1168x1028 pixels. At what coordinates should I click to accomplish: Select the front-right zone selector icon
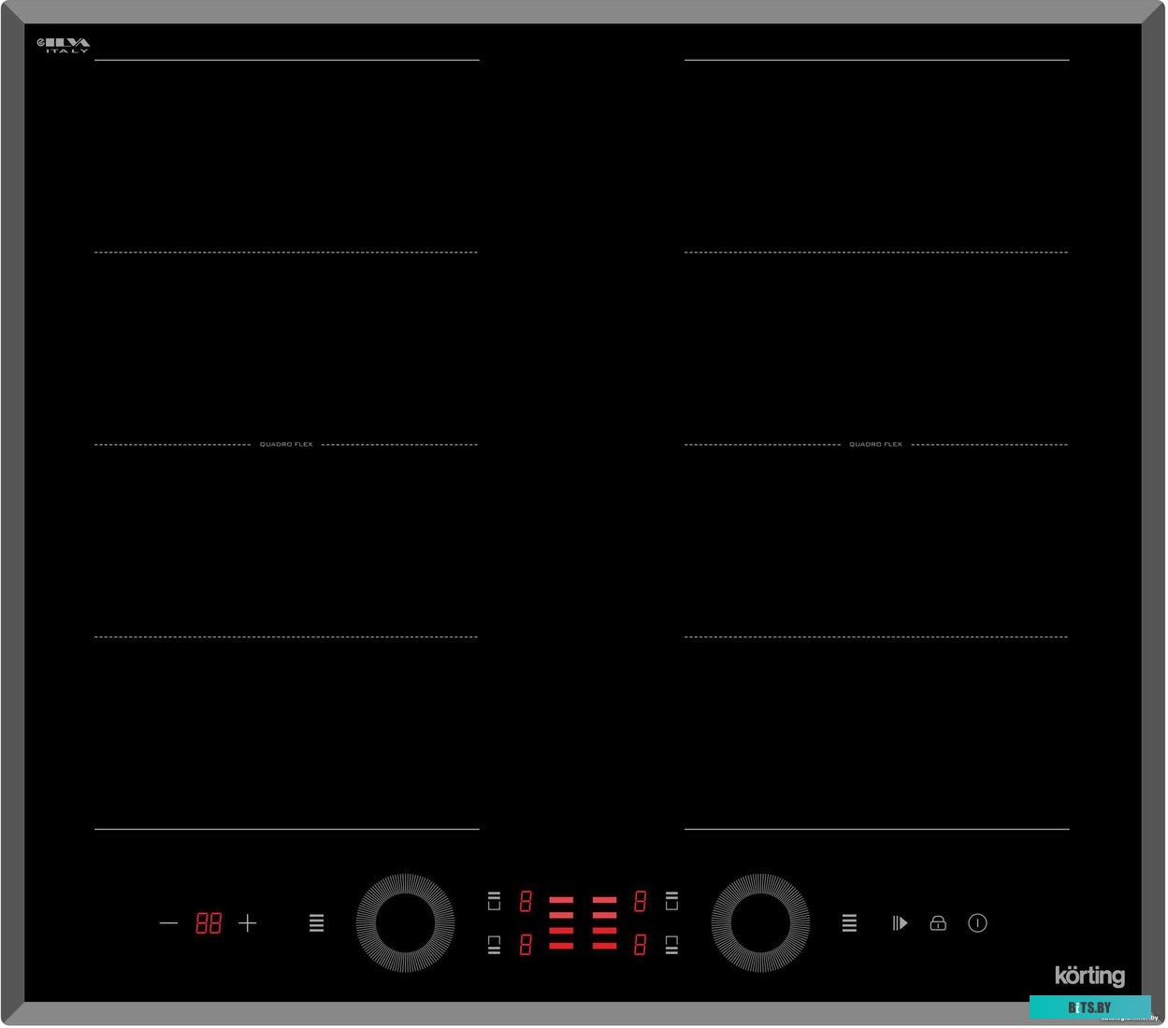[x=671, y=945]
